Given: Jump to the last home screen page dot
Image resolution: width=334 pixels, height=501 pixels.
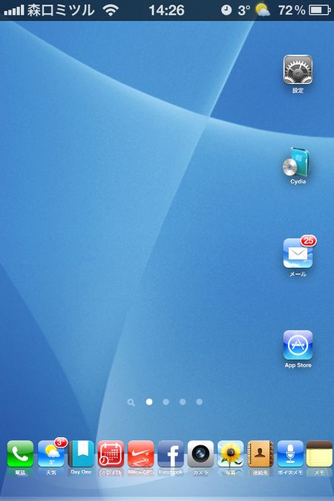Looking at the screenshot, I should [199, 402].
